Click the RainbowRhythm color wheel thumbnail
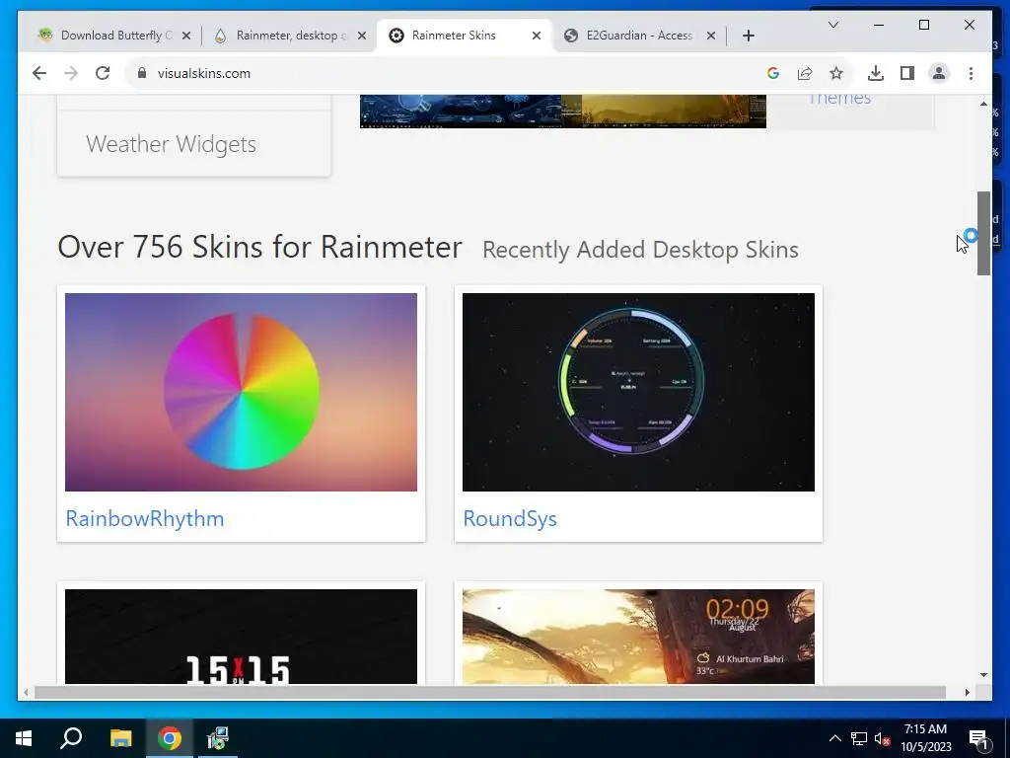The image size is (1010, 758). (x=241, y=392)
